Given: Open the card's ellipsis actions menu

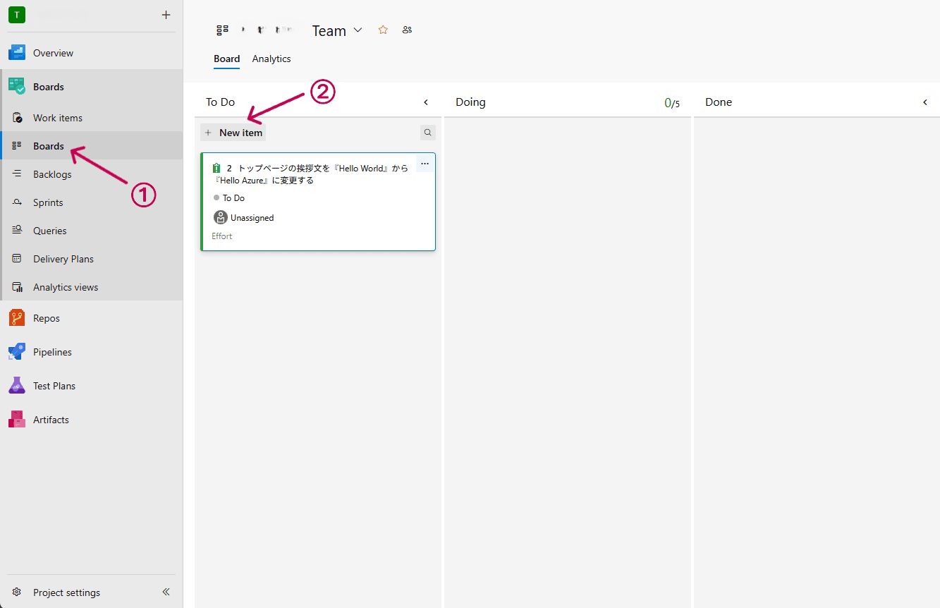Looking at the screenshot, I should 425,164.
